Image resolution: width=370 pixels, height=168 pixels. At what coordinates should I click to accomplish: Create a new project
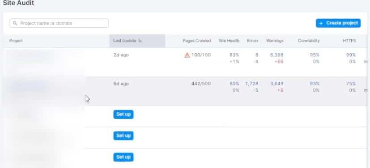click(x=338, y=23)
